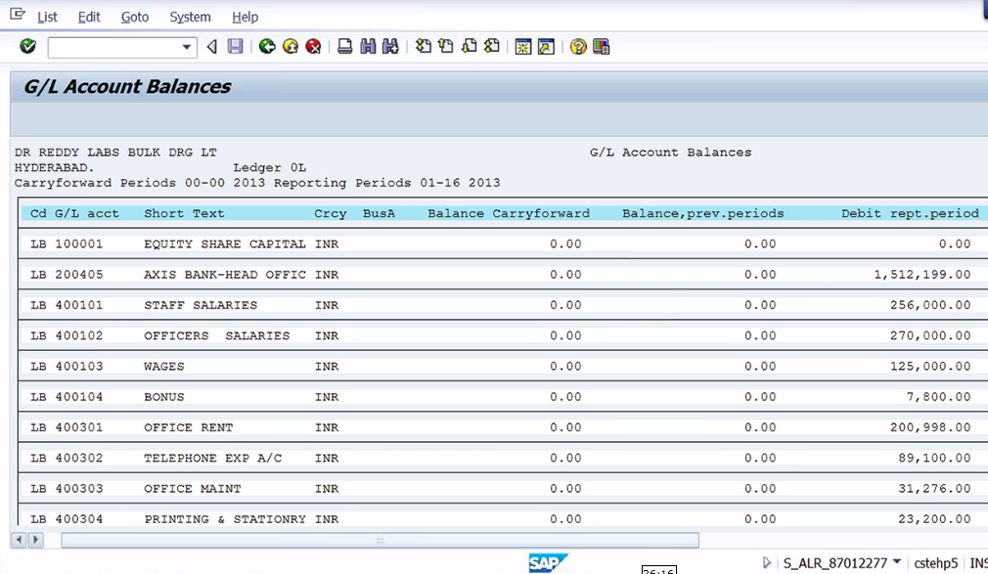
Task: Click debit amount 1,512,199.00
Action: coord(921,275)
